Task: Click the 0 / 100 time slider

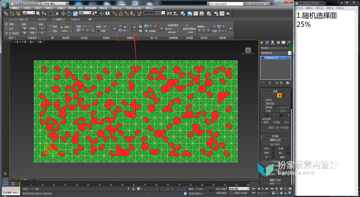Action: point(24,179)
